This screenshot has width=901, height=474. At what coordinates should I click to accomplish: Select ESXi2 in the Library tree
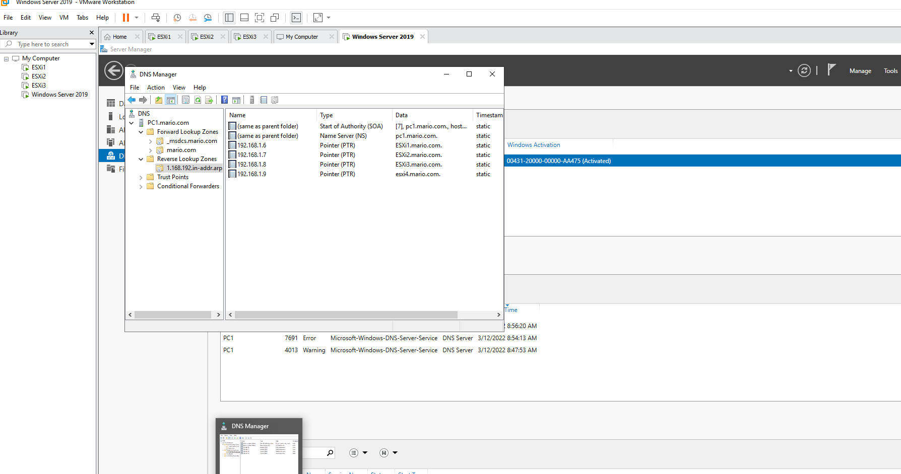(39, 76)
